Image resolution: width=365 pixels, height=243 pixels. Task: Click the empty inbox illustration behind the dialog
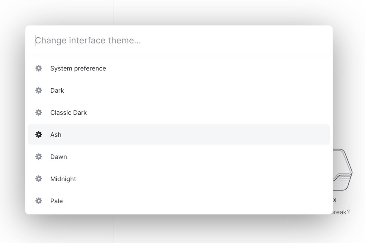click(x=343, y=170)
